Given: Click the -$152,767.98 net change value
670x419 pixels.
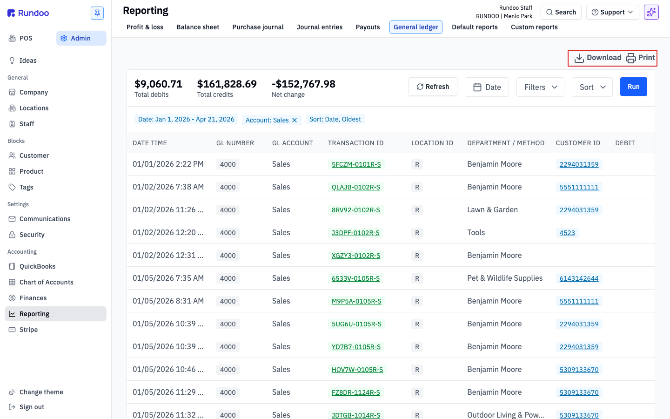Looking at the screenshot, I should pyautogui.click(x=303, y=84).
